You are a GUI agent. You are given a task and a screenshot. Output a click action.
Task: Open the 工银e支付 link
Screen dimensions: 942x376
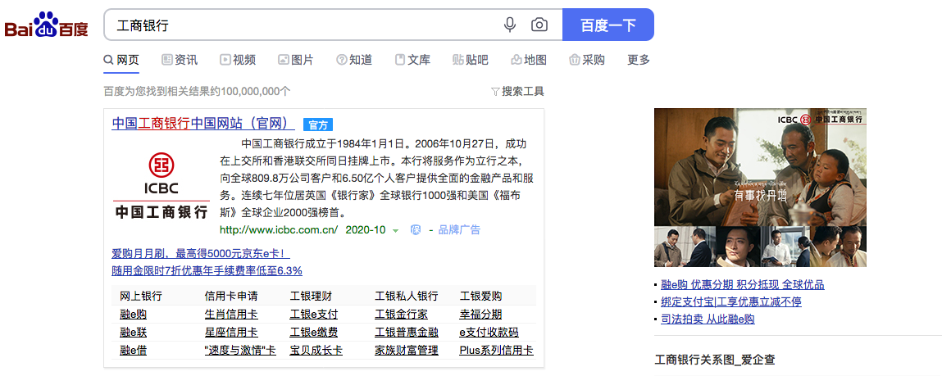pyautogui.click(x=314, y=314)
